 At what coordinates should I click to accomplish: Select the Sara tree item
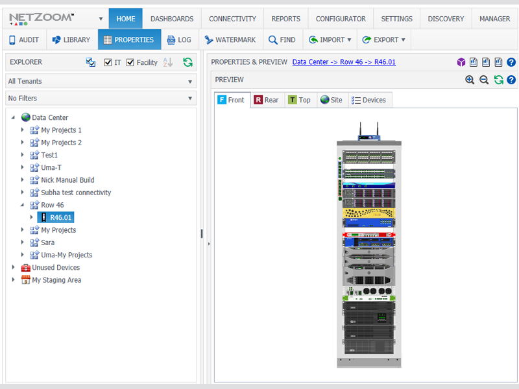point(47,242)
